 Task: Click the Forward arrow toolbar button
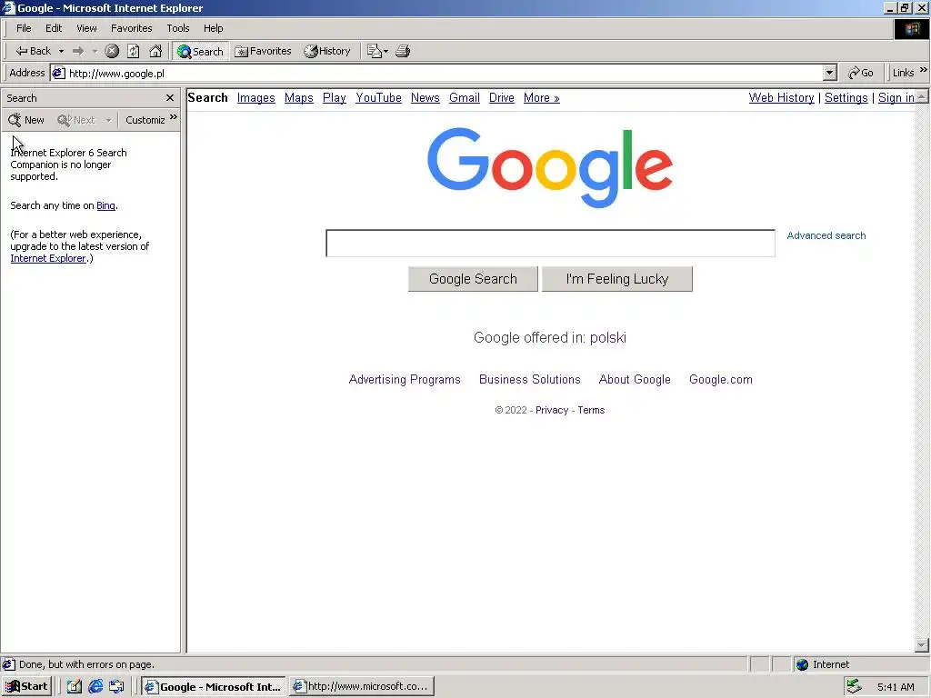78,51
